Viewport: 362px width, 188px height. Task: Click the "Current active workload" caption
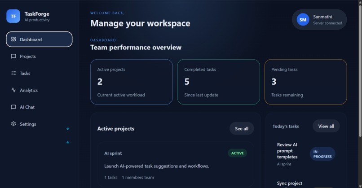pos(121,95)
